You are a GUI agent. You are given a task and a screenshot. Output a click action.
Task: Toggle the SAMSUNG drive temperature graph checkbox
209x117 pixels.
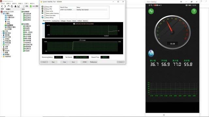coord(74,24)
